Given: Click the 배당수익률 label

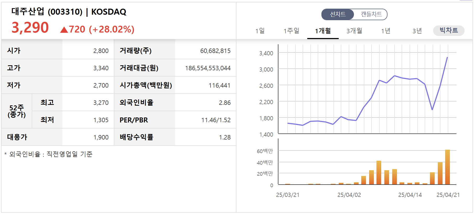Looking at the screenshot, I should [x=136, y=137].
